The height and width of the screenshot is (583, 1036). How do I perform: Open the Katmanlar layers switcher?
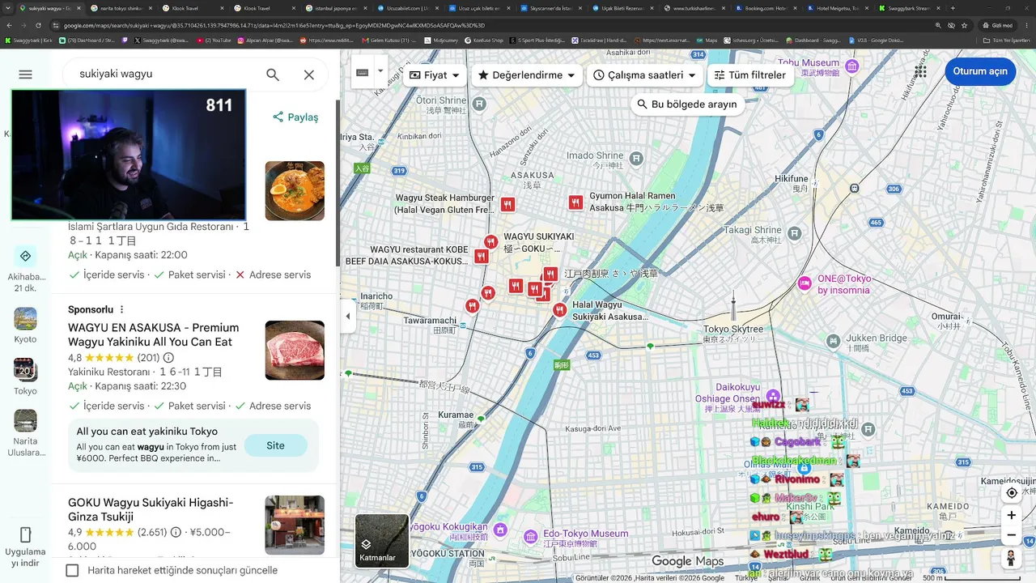click(382, 541)
